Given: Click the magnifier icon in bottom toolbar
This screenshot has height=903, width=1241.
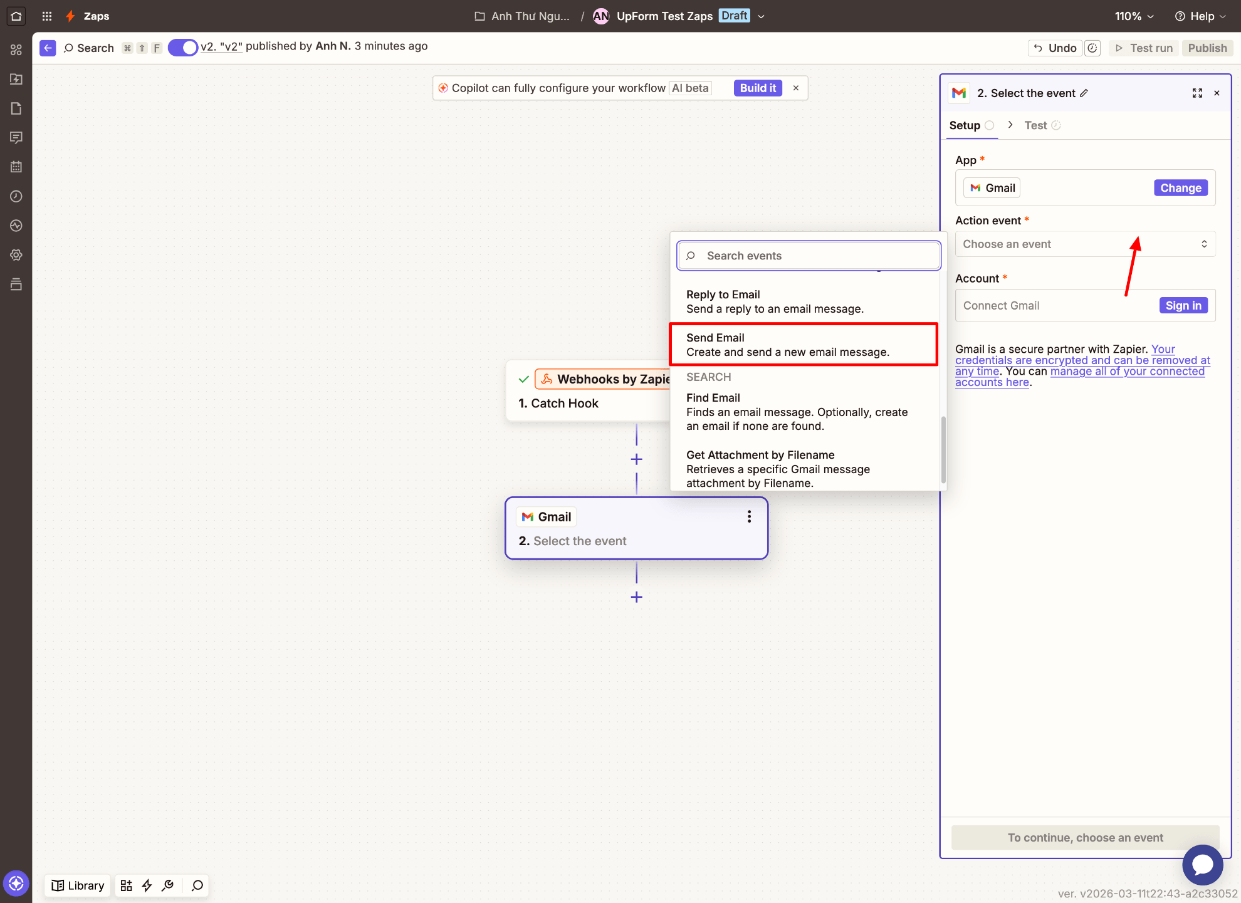Looking at the screenshot, I should click(197, 885).
